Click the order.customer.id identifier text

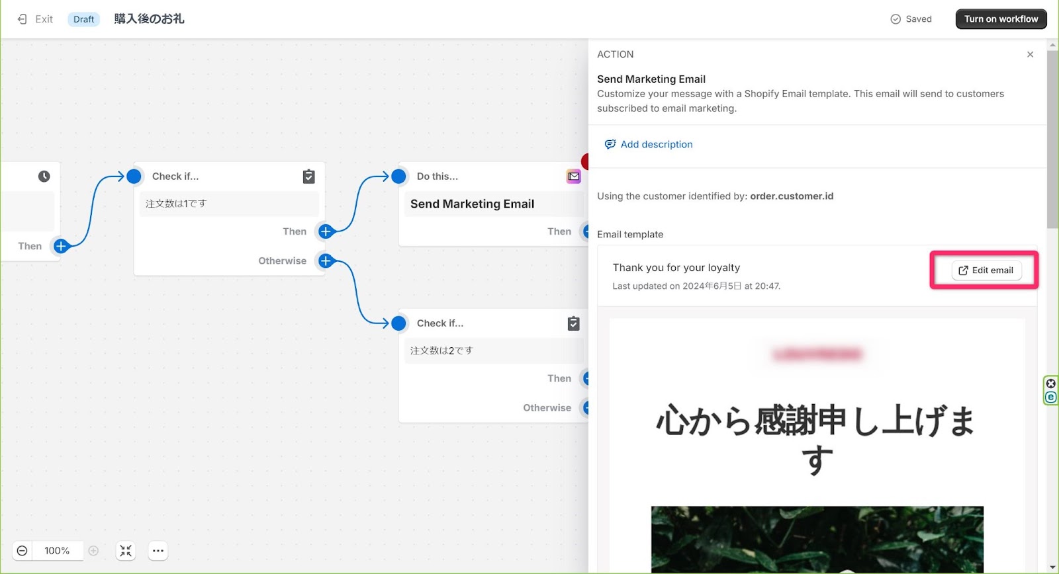click(792, 196)
